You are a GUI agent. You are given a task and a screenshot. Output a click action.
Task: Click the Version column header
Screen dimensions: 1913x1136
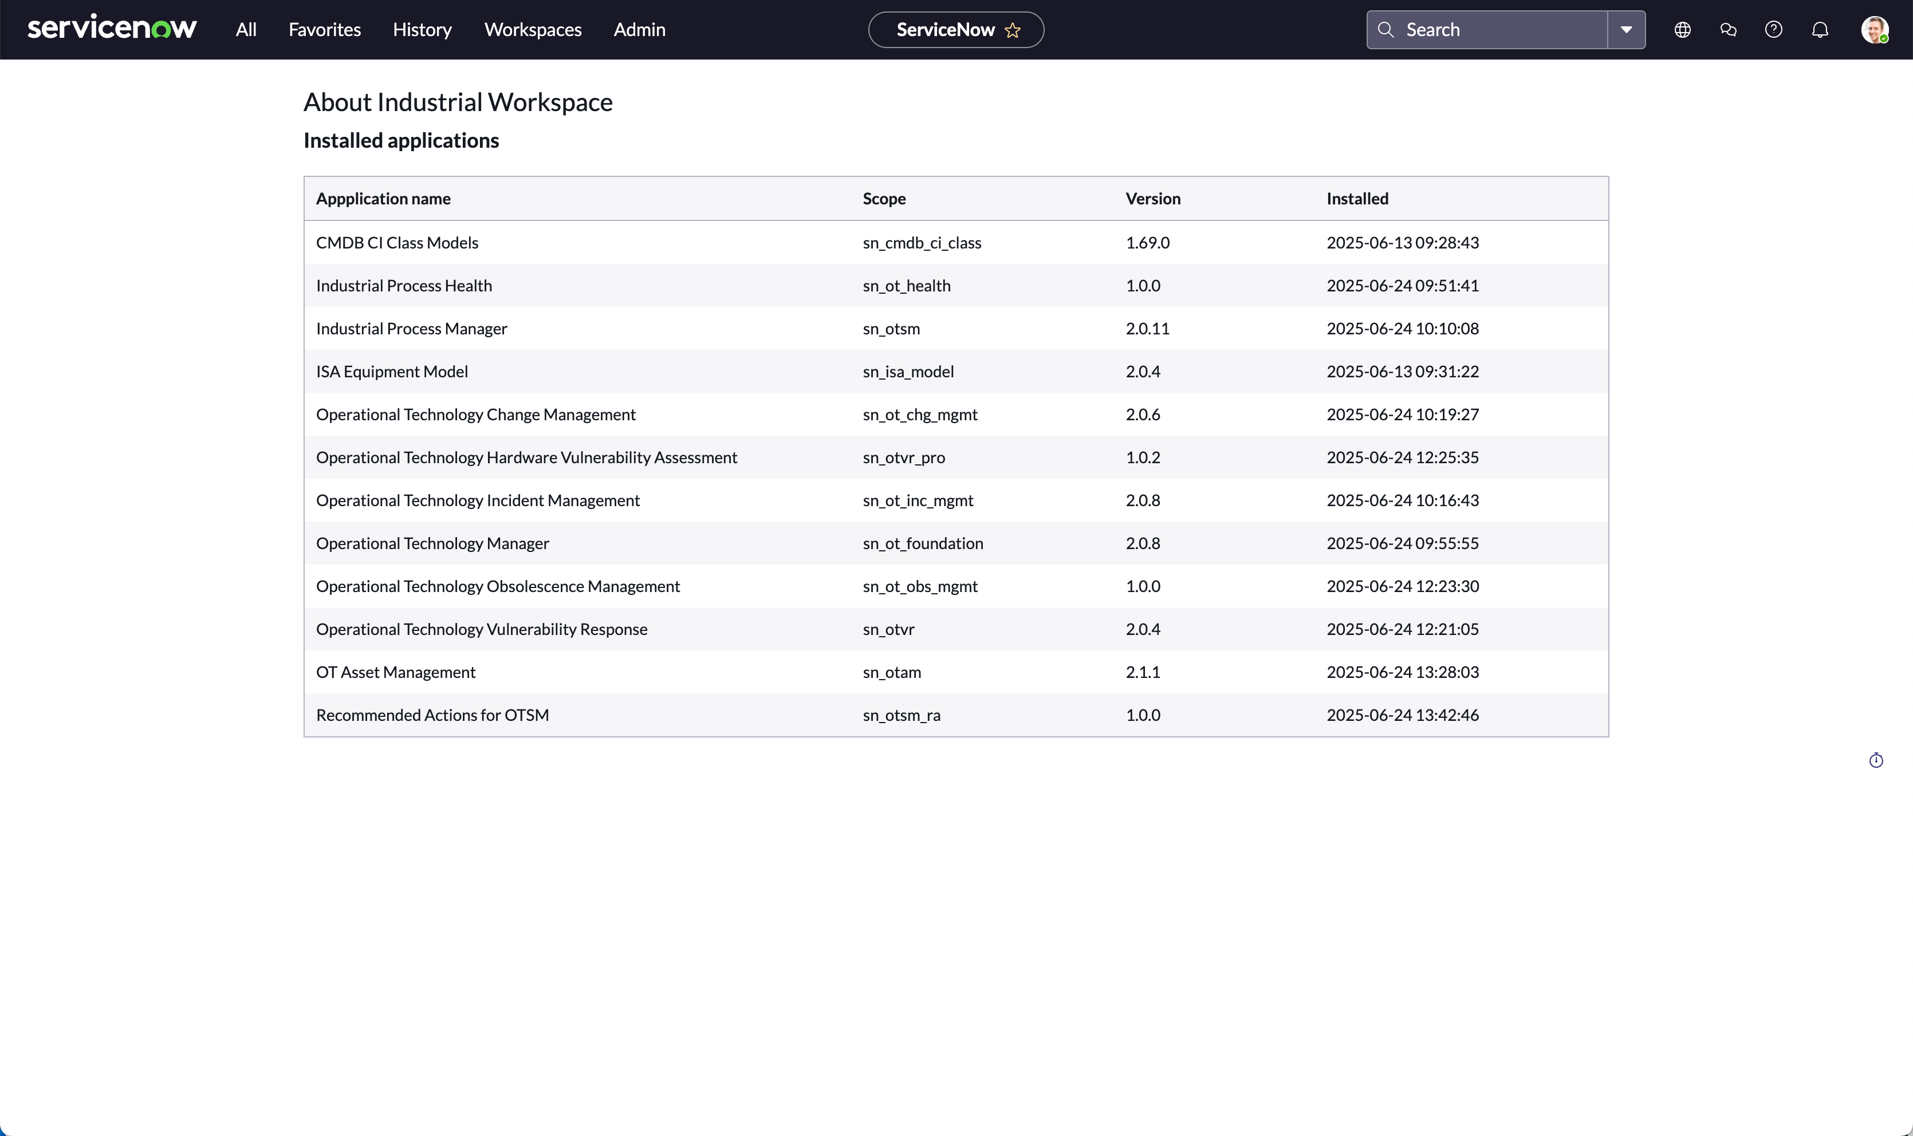point(1153,199)
